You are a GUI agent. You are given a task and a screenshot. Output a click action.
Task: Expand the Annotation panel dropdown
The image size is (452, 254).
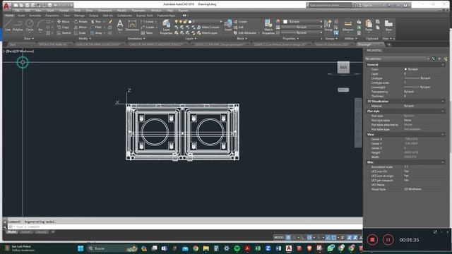pyautogui.click(x=136, y=38)
